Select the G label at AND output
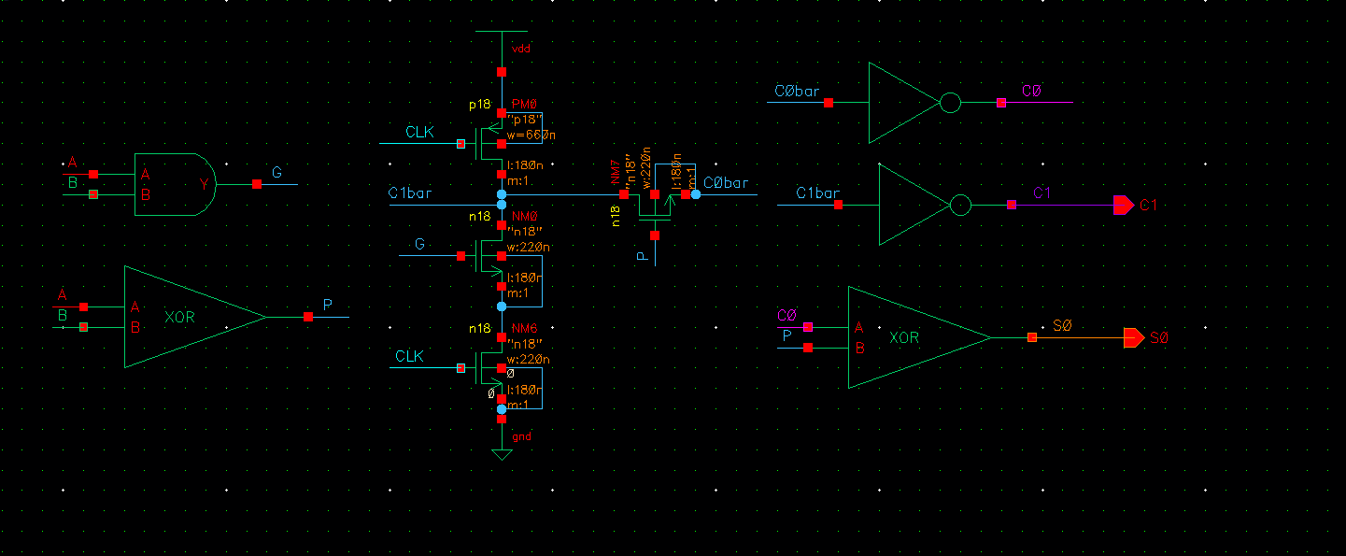Viewport: 1346px width, 556px height. click(x=276, y=173)
